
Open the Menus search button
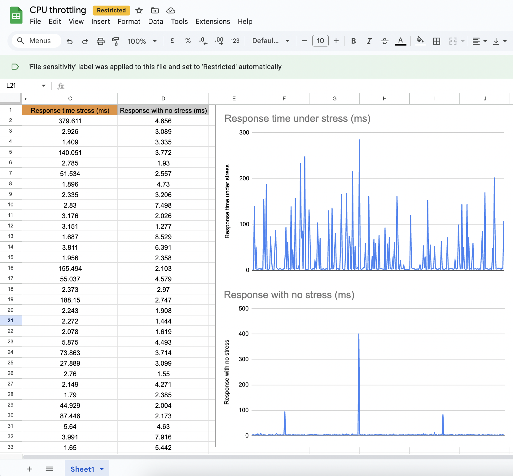point(36,41)
